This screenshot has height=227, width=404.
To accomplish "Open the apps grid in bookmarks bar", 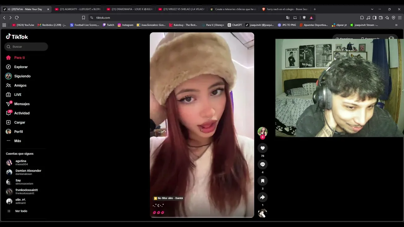I will click(x=4, y=25).
